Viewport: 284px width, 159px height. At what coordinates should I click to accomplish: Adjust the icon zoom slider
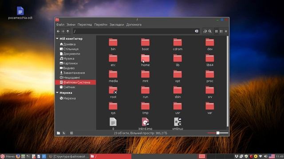tap(218, 133)
